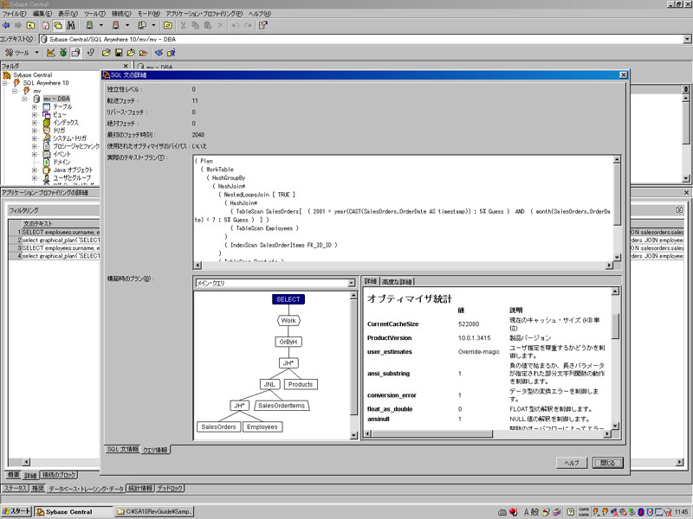Switch to the SQL 文情報 tab
This screenshot has width=693, height=519.
click(122, 449)
